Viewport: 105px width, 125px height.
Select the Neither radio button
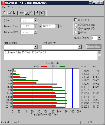click(76, 32)
